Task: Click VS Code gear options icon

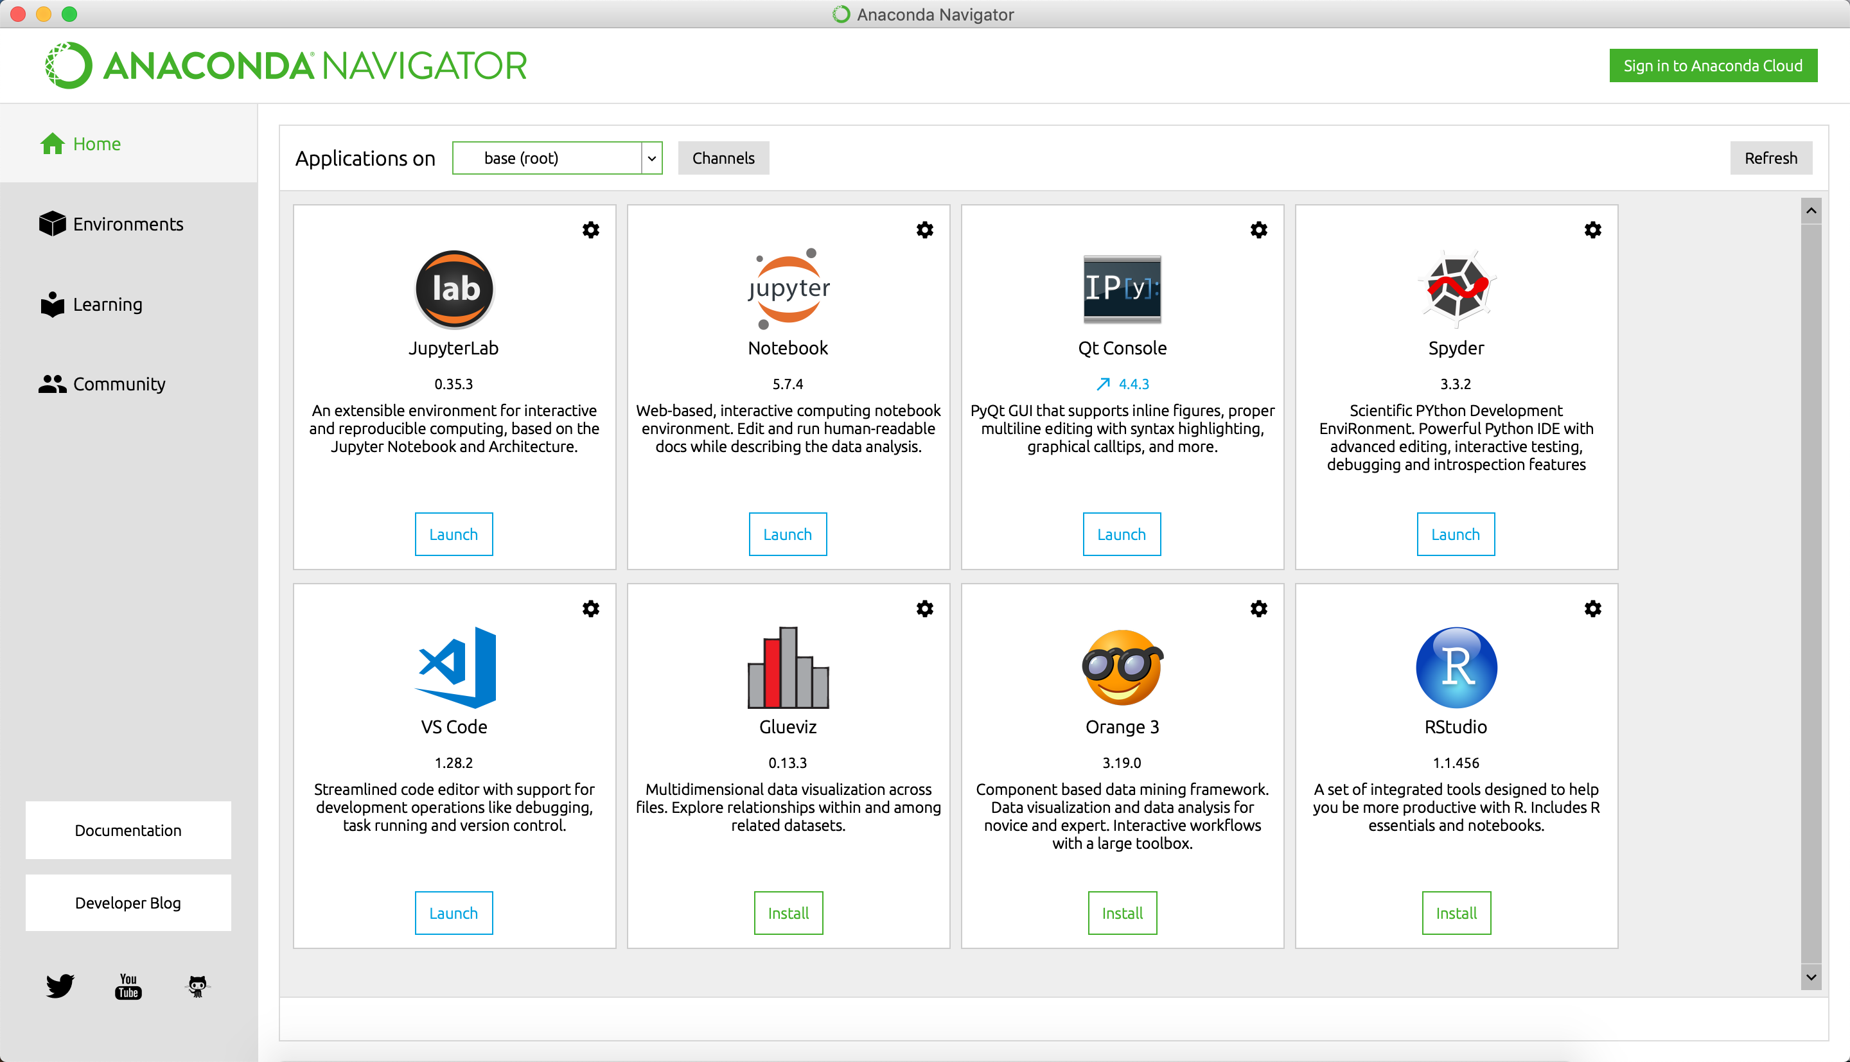Action: [x=590, y=608]
